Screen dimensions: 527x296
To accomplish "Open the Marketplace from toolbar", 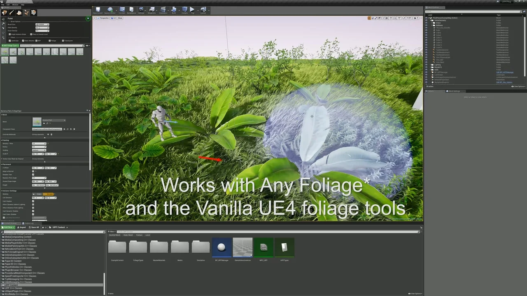I will pos(131,10).
